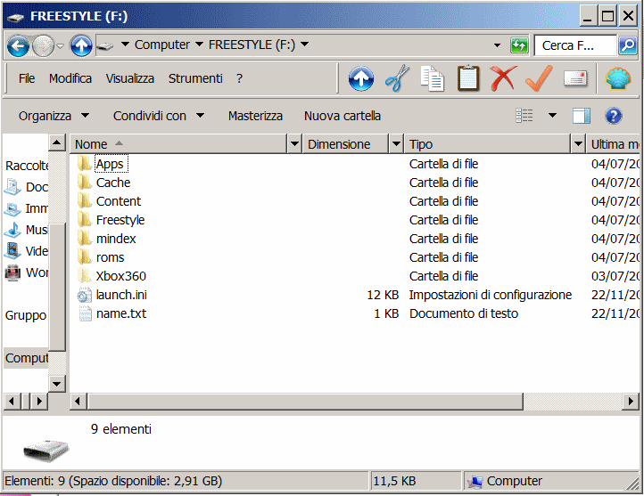The width and height of the screenshot is (644, 496).
Task: Sort by Dimensione column header
Action: click(x=345, y=144)
